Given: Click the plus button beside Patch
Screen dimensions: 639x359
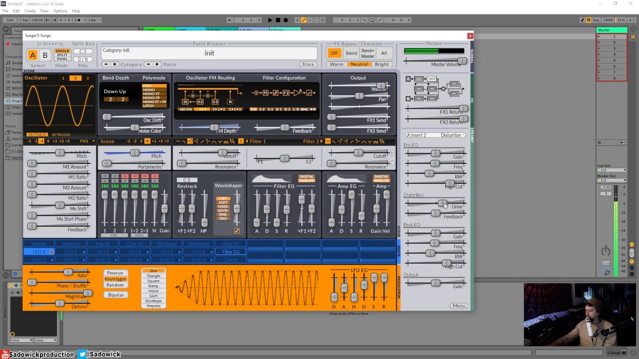Looking at the screenshot, I should pos(156,64).
